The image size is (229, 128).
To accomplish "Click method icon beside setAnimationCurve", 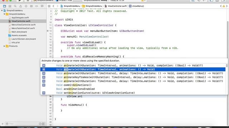I will 44,93.
